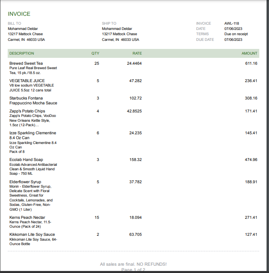Select Zapp's Potato Chips item title

pyautogui.click(x=27, y=111)
